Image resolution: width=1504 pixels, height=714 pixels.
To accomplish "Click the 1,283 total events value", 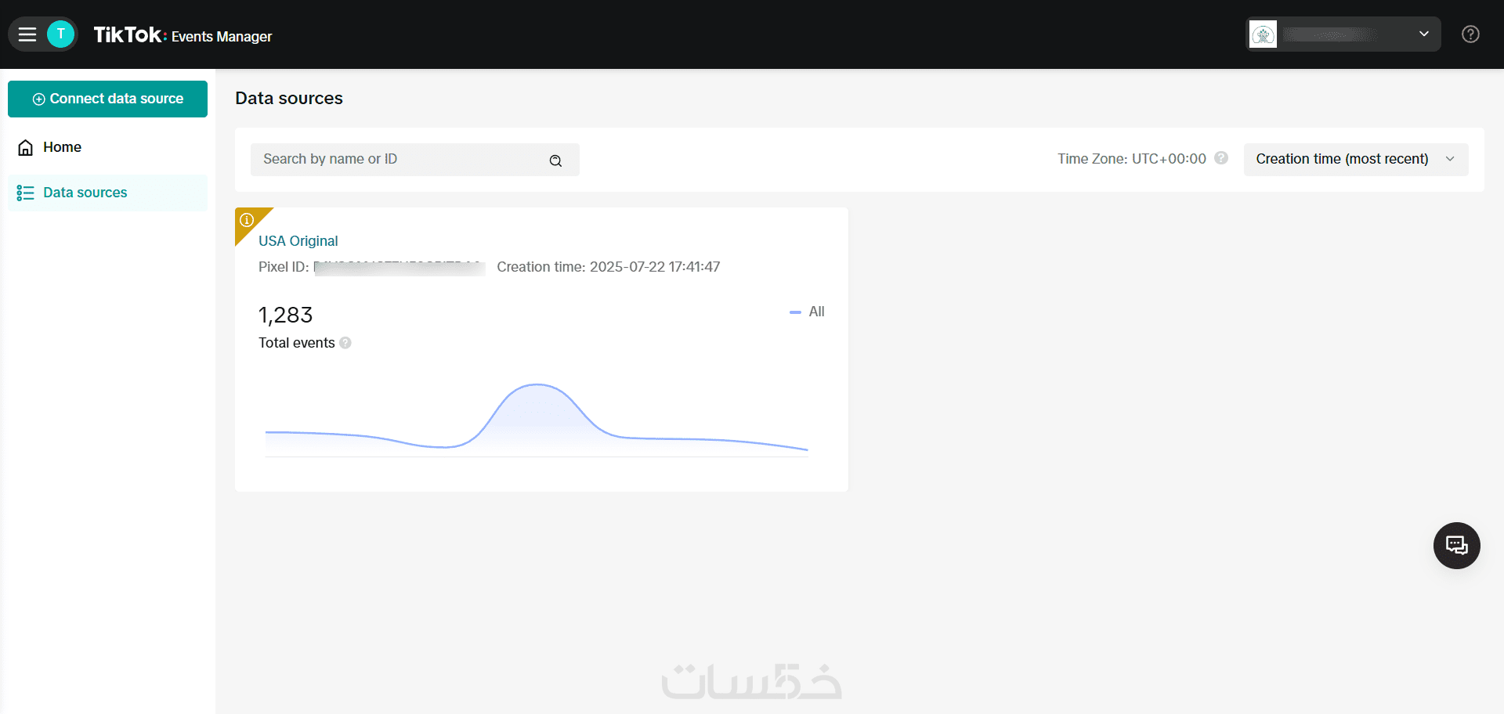I will pyautogui.click(x=286, y=315).
